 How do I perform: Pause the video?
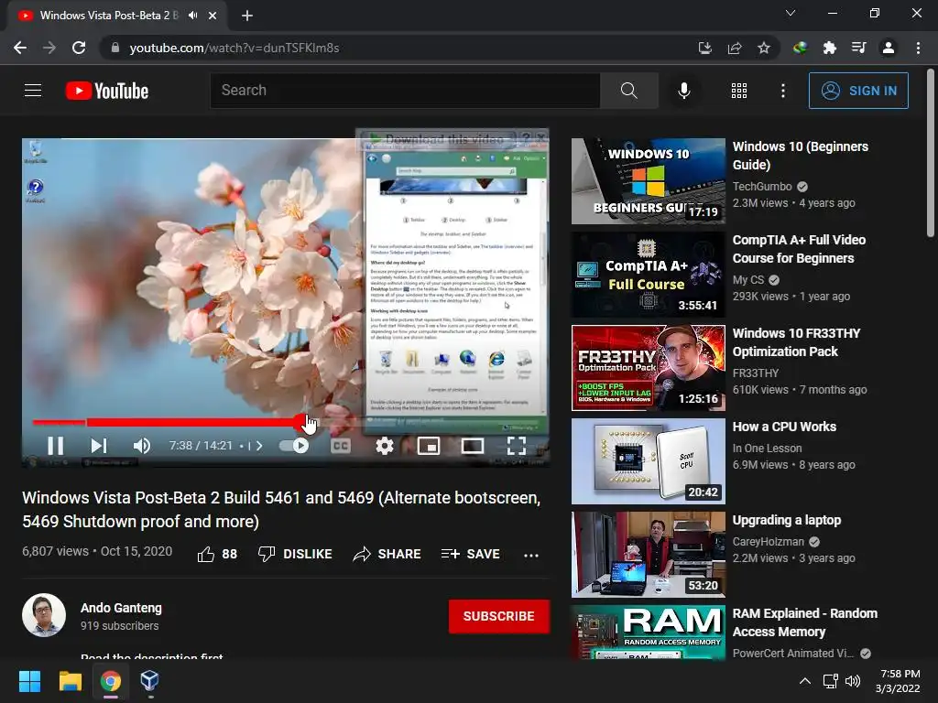point(56,446)
